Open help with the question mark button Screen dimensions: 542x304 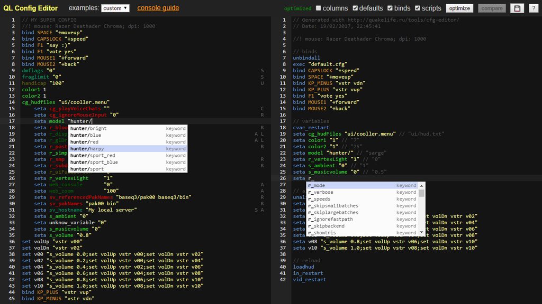pyautogui.click(x=533, y=8)
